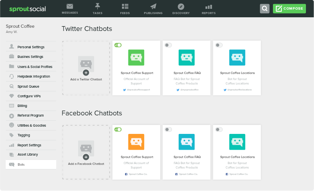Open teal Facebook Sprout Coffee Locations bot icon
The width and height of the screenshot is (314, 191).
point(237,142)
